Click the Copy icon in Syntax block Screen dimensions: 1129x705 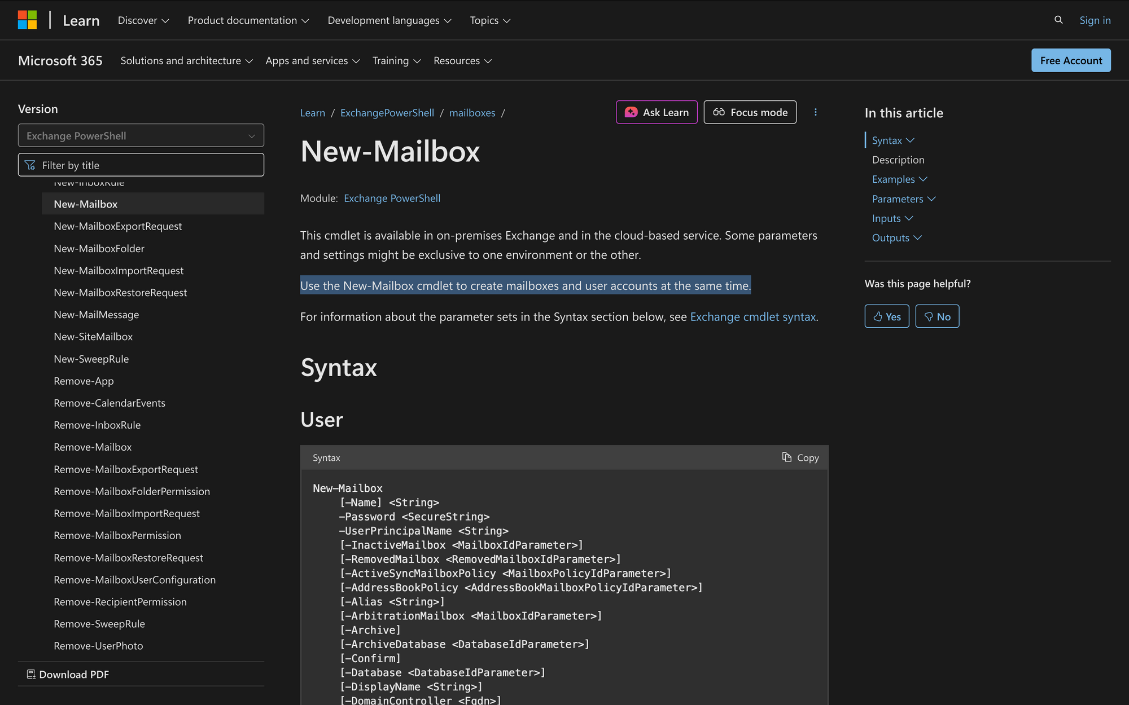pos(786,457)
